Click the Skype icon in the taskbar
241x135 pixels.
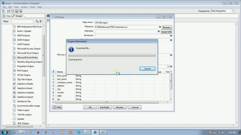point(79,132)
